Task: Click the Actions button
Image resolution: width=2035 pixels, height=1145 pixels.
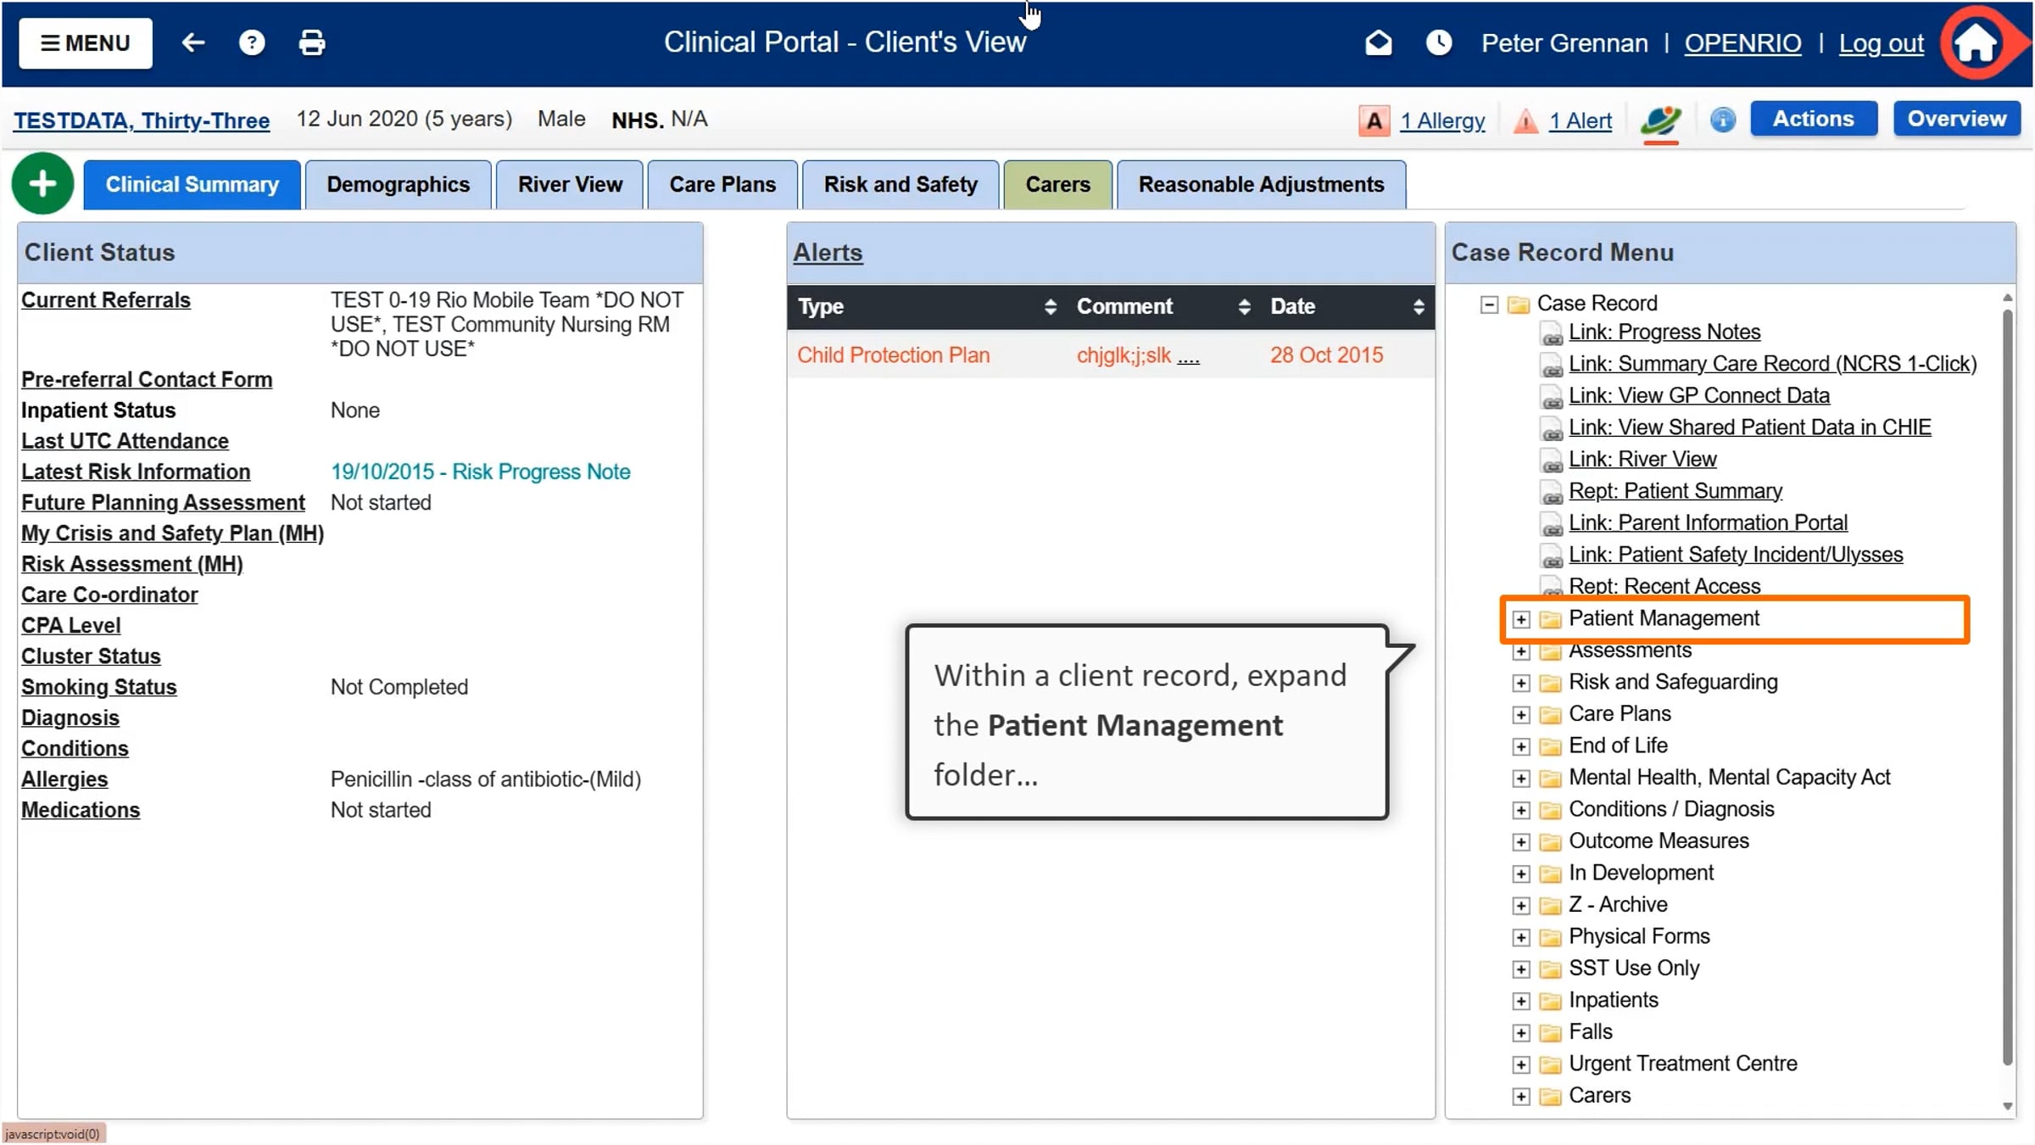Action: 1814,119
